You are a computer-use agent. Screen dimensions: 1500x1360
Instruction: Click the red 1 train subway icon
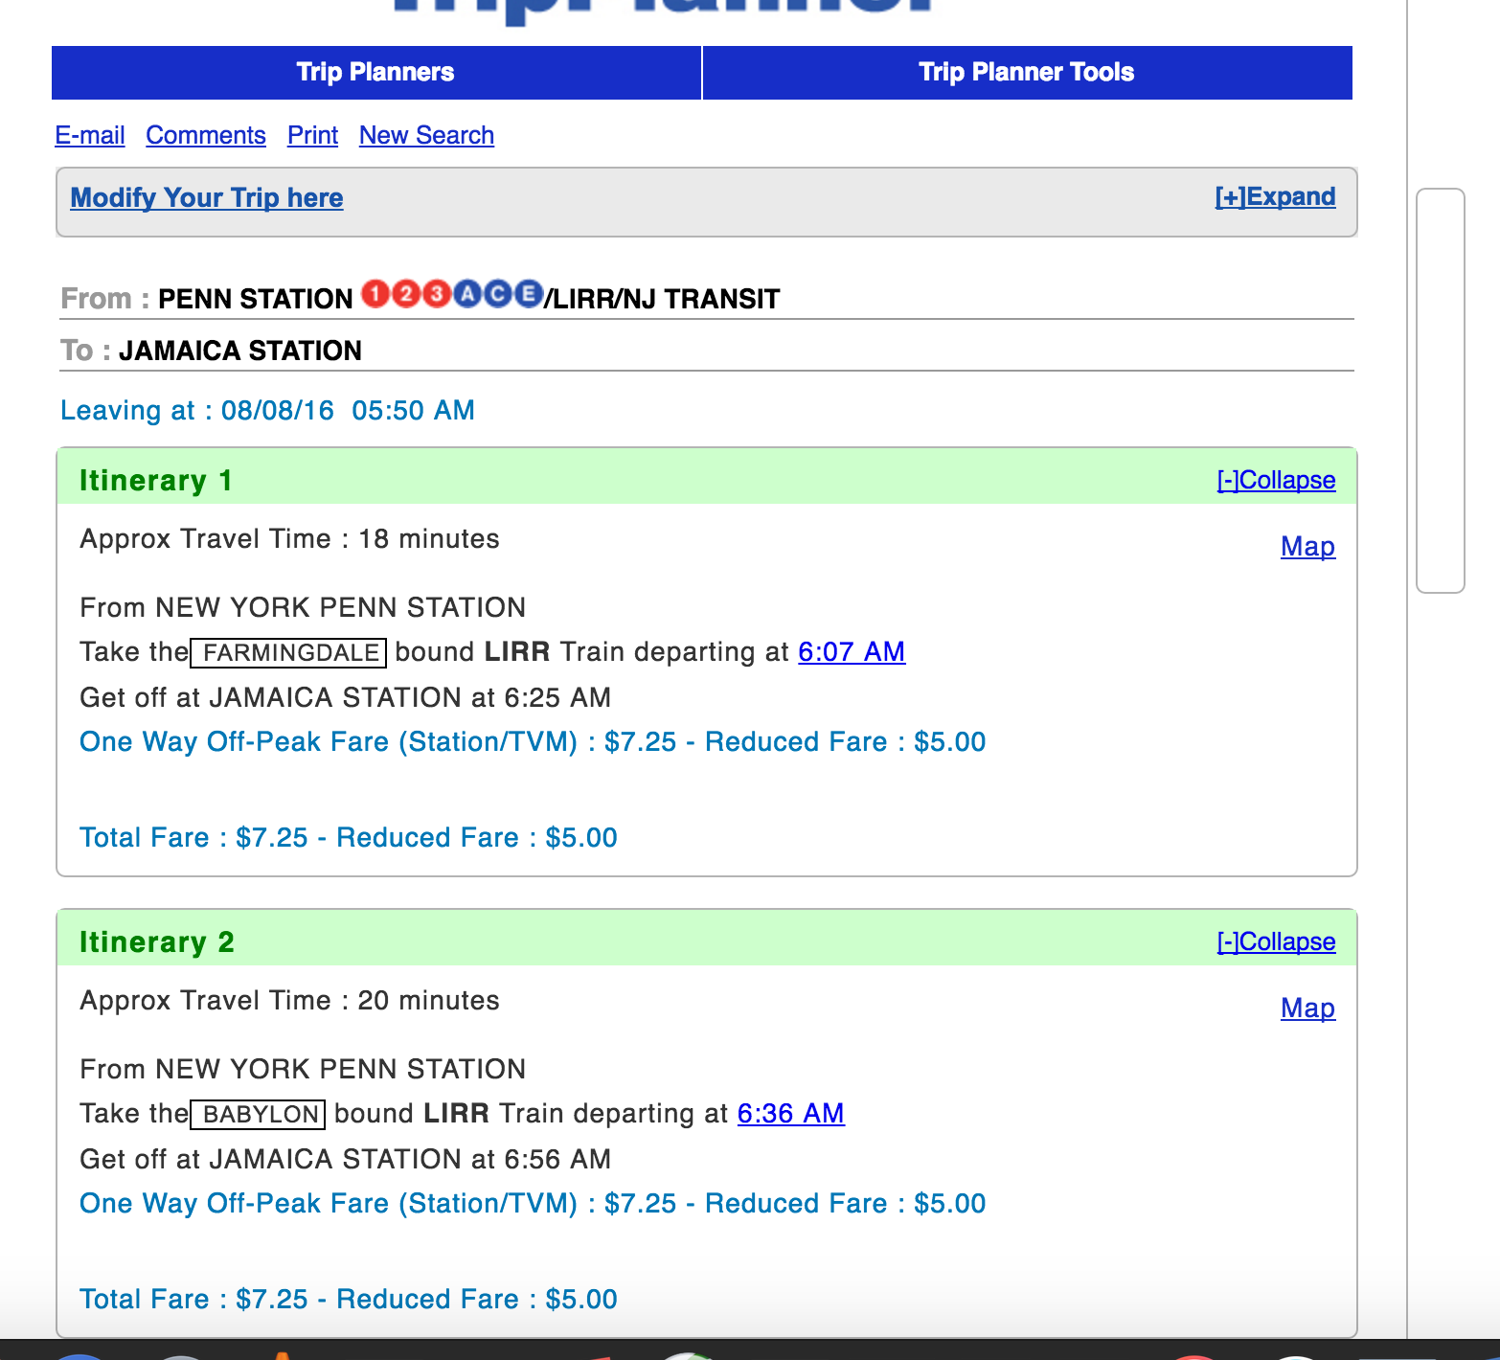pos(375,294)
